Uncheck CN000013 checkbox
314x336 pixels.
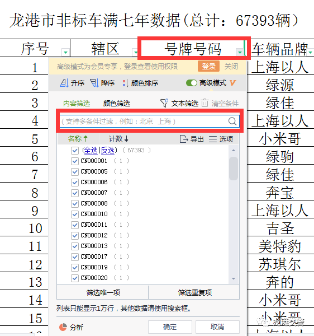(75, 246)
